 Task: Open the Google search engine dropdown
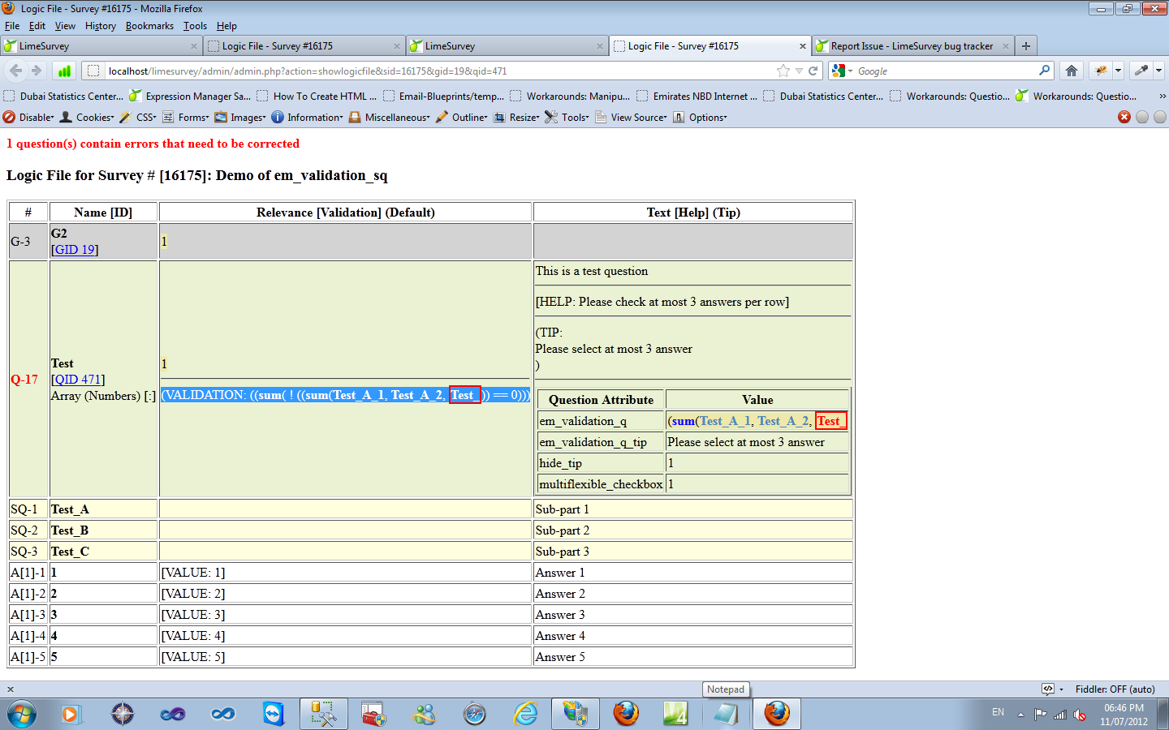click(x=841, y=71)
